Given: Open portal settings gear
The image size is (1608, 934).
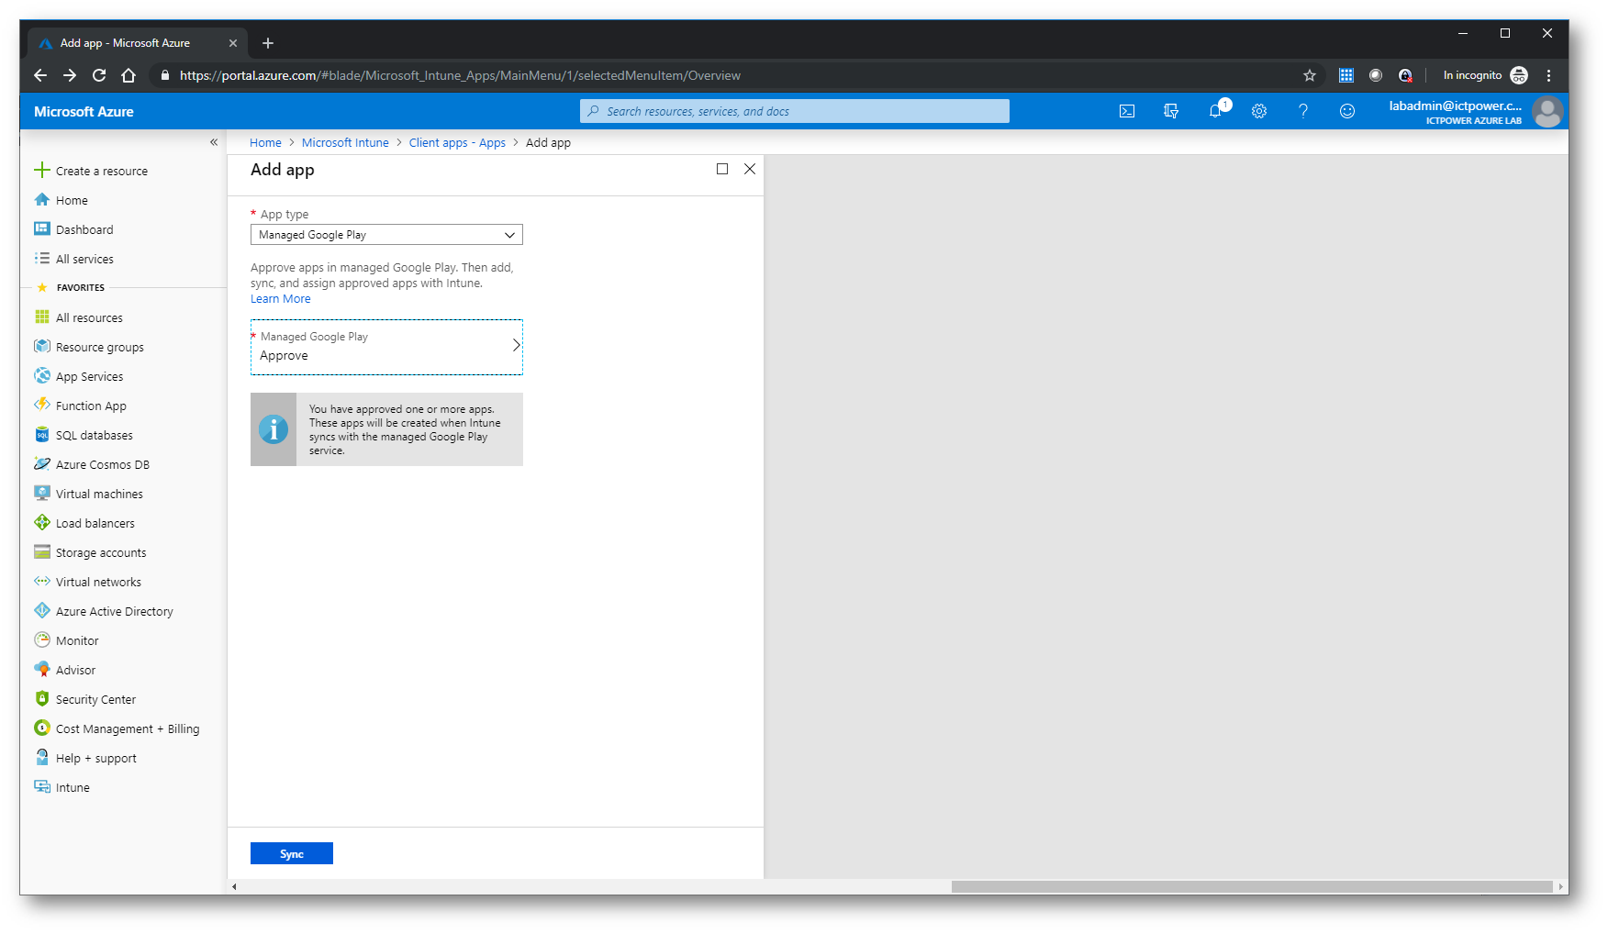Looking at the screenshot, I should pyautogui.click(x=1259, y=111).
